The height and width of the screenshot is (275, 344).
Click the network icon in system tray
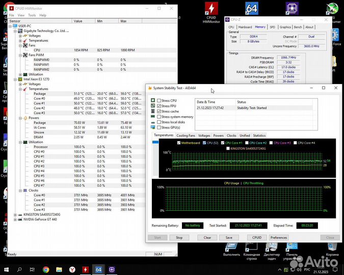293,269
